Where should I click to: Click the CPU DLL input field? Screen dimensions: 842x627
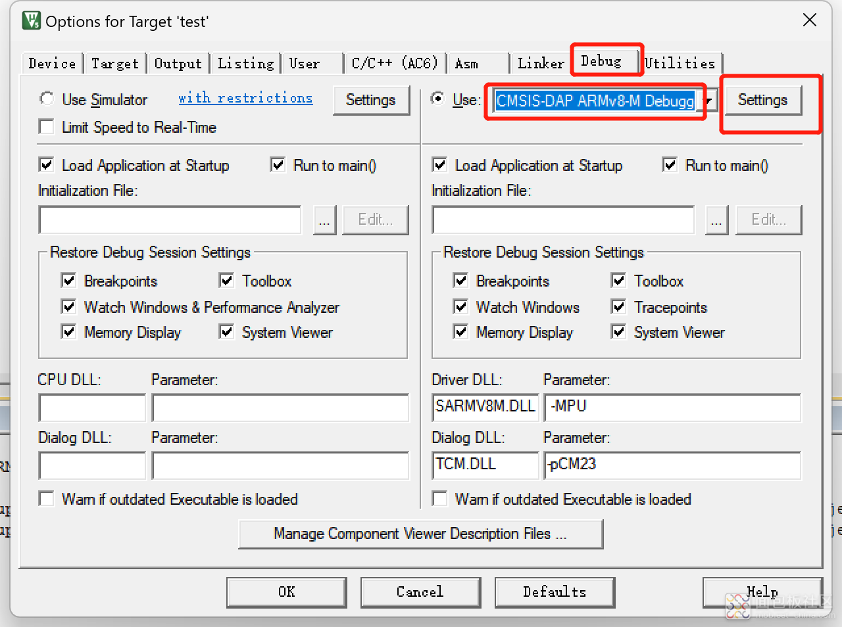(x=92, y=407)
